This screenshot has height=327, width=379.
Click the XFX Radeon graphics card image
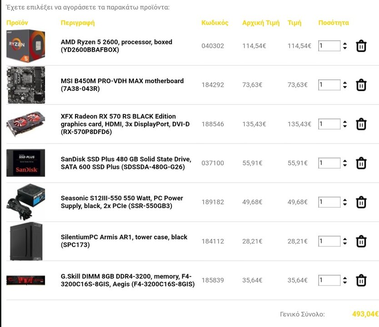tap(25, 124)
